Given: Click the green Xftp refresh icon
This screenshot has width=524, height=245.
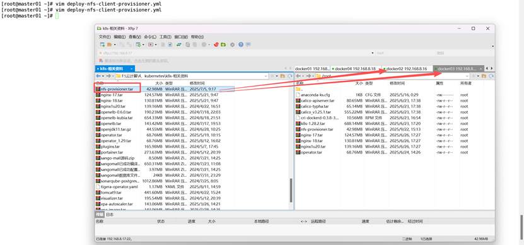Looking at the screenshot, I should tap(223, 44).
